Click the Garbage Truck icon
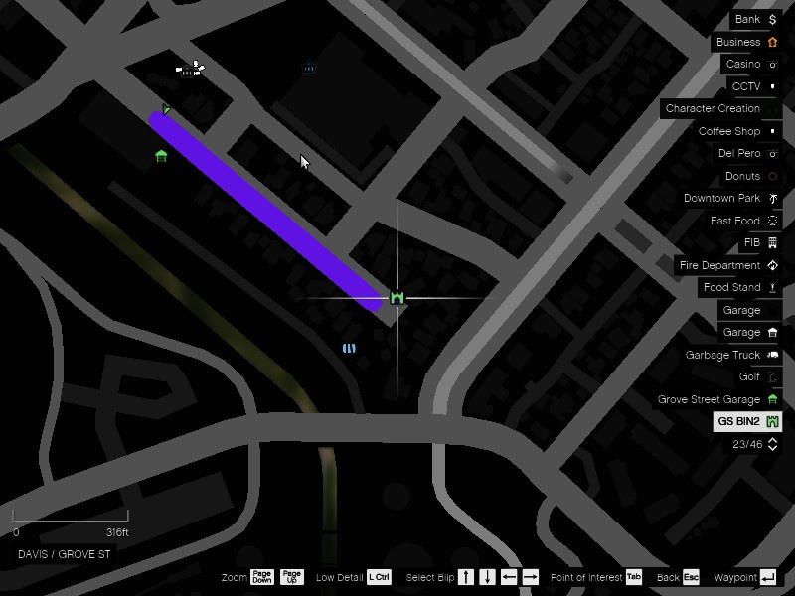Viewport: 795px width, 596px height. (x=772, y=355)
